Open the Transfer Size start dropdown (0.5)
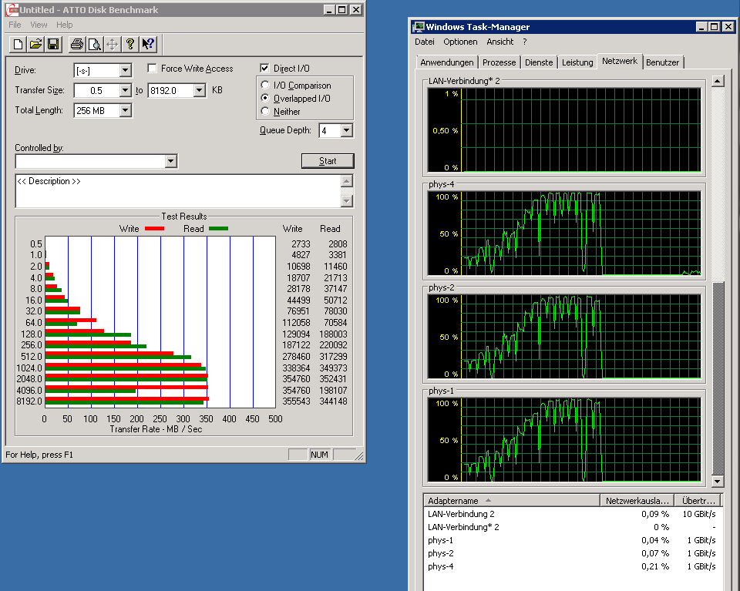740x591 pixels. pos(125,90)
